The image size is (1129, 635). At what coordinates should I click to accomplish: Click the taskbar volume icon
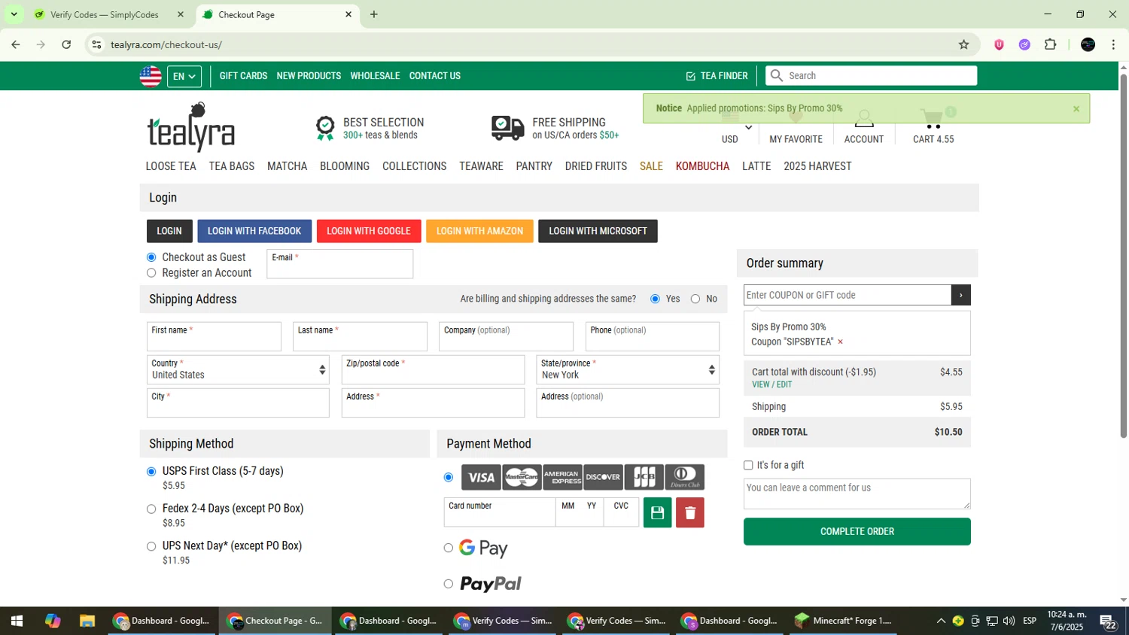click(x=1009, y=621)
